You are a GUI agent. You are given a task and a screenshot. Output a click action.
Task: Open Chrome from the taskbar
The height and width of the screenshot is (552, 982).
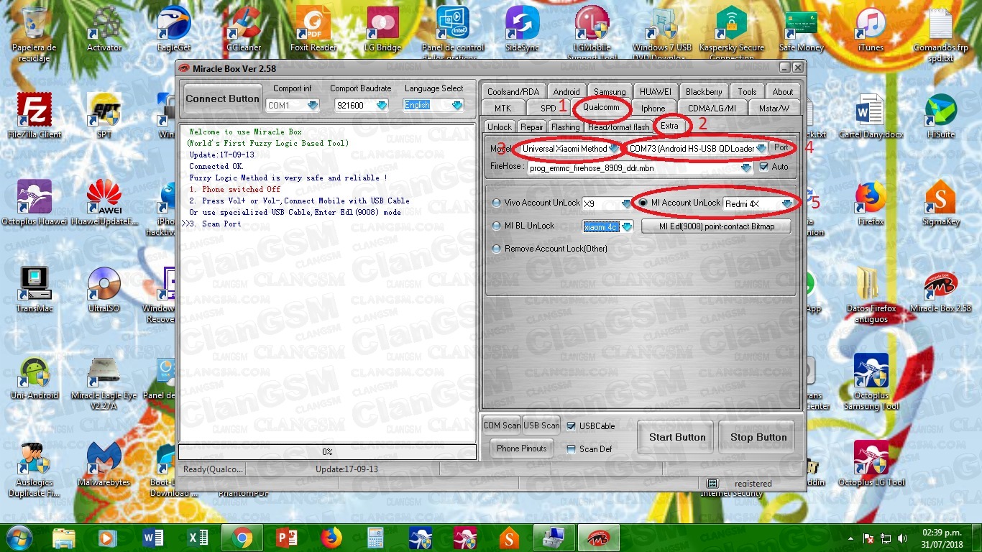click(x=241, y=538)
